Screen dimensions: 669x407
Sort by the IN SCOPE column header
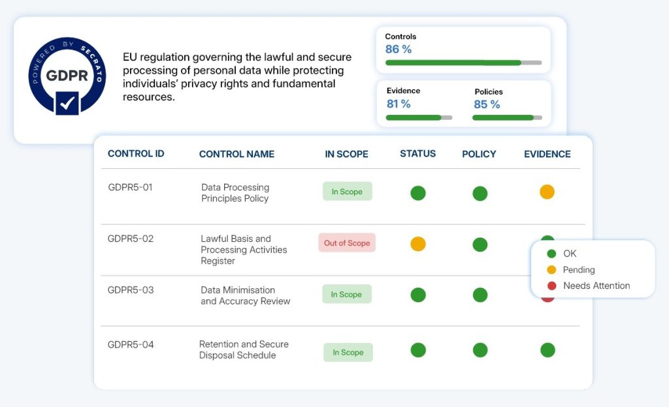(346, 154)
